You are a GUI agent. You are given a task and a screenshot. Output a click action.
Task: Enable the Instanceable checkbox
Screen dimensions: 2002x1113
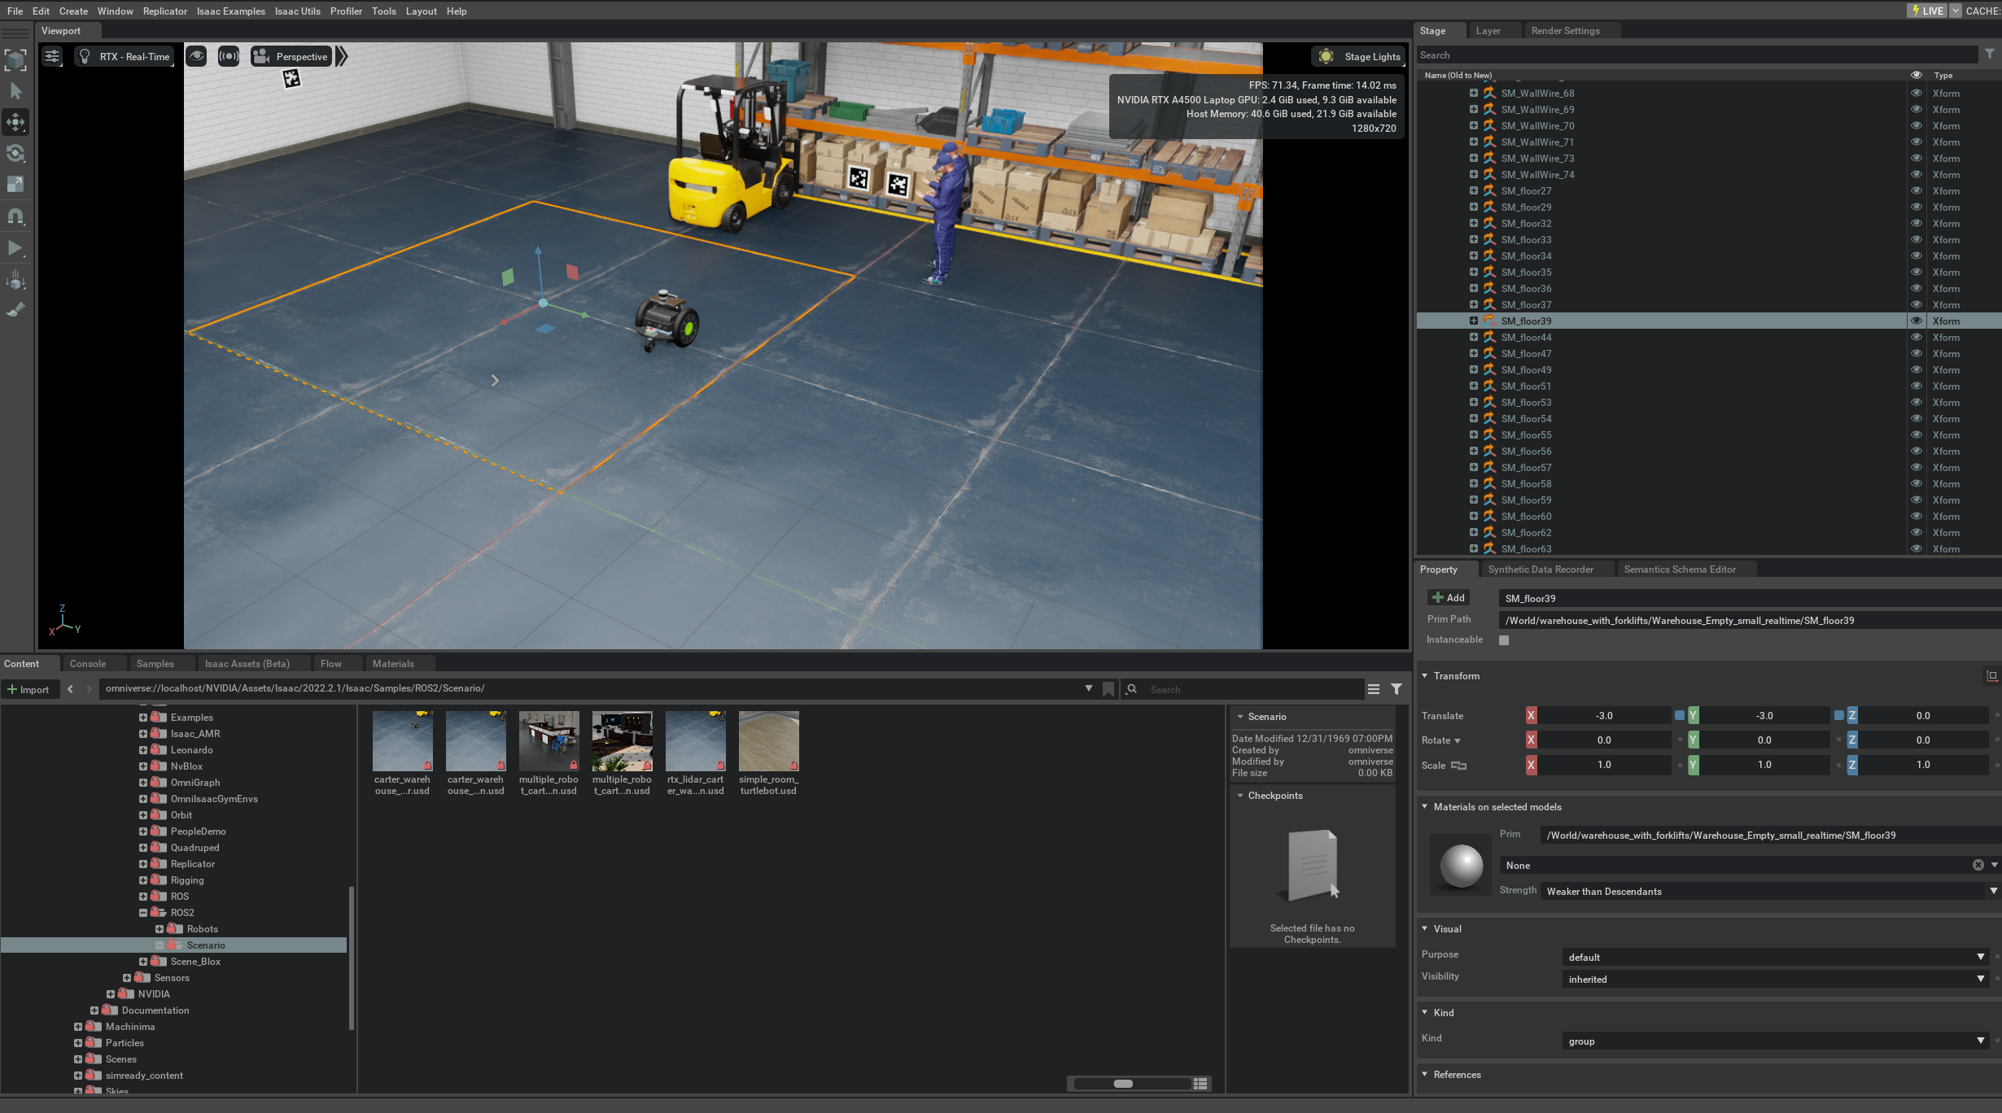[x=1504, y=640]
